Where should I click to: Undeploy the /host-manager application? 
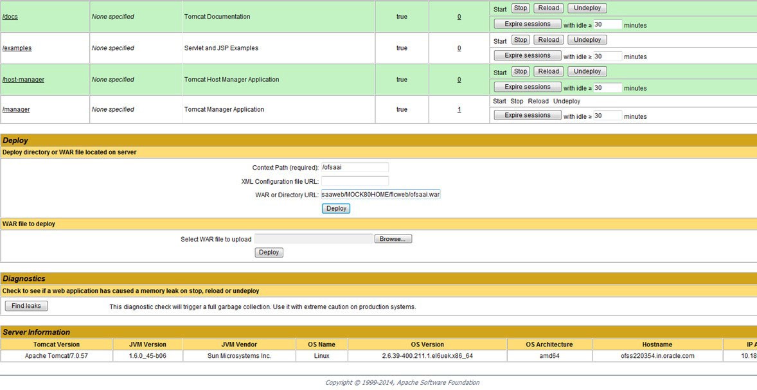[x=586, y=71]
